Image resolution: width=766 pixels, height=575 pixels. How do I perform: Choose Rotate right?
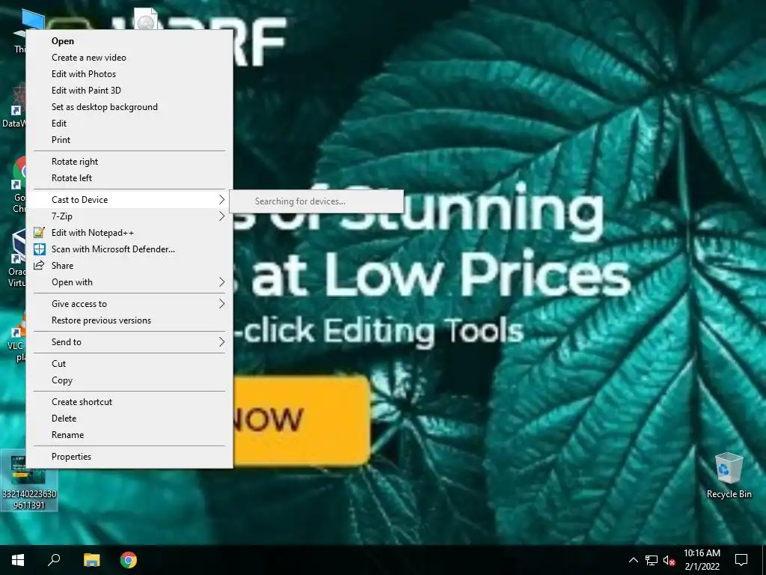(x=129, y=162)
